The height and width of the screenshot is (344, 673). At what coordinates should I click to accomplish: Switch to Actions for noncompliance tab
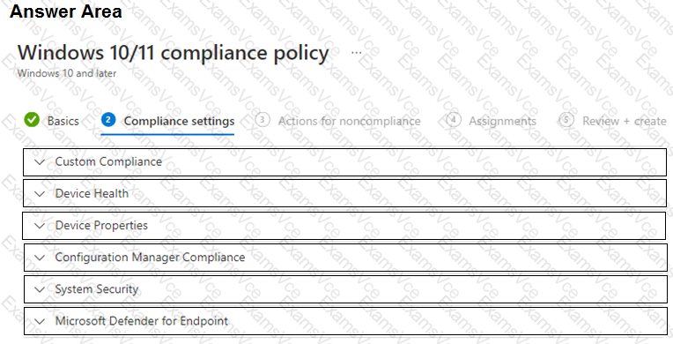pyautogui.click(x=350, y=121)
